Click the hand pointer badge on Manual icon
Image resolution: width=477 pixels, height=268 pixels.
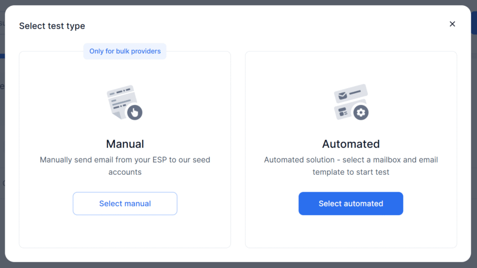click(x=135, y=112)
